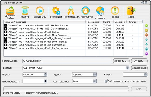151x97 pixels.
Task: Click the Выход exit door icon
Action: (x=131, y=11)
